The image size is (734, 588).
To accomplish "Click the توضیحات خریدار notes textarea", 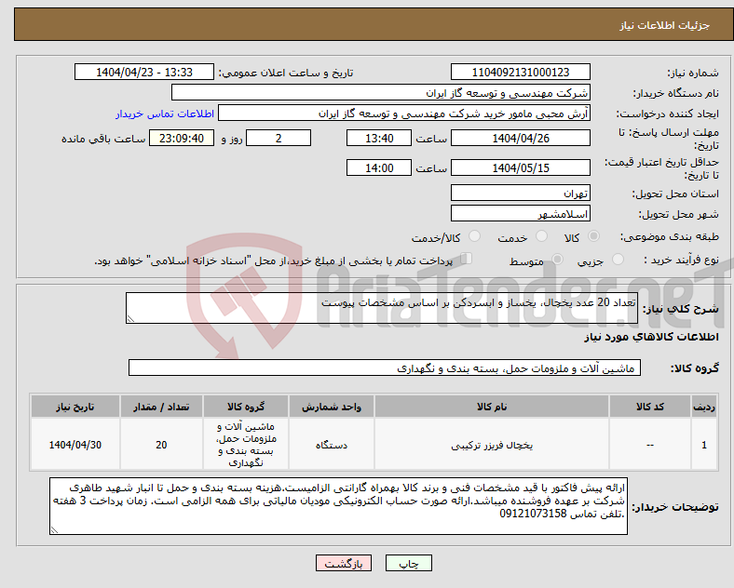I will (338, 506).
